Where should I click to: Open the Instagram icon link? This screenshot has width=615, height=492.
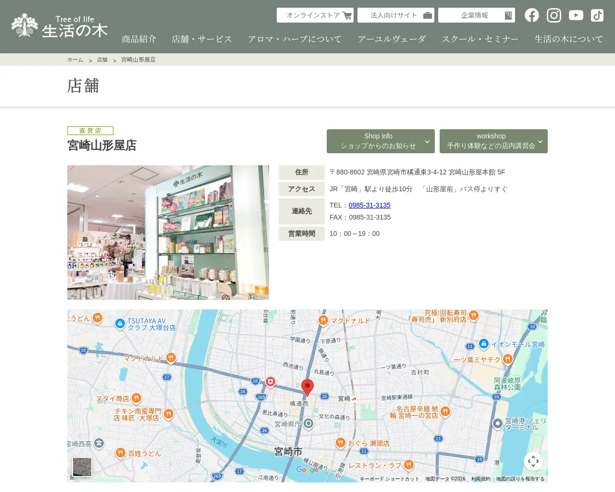554,15
